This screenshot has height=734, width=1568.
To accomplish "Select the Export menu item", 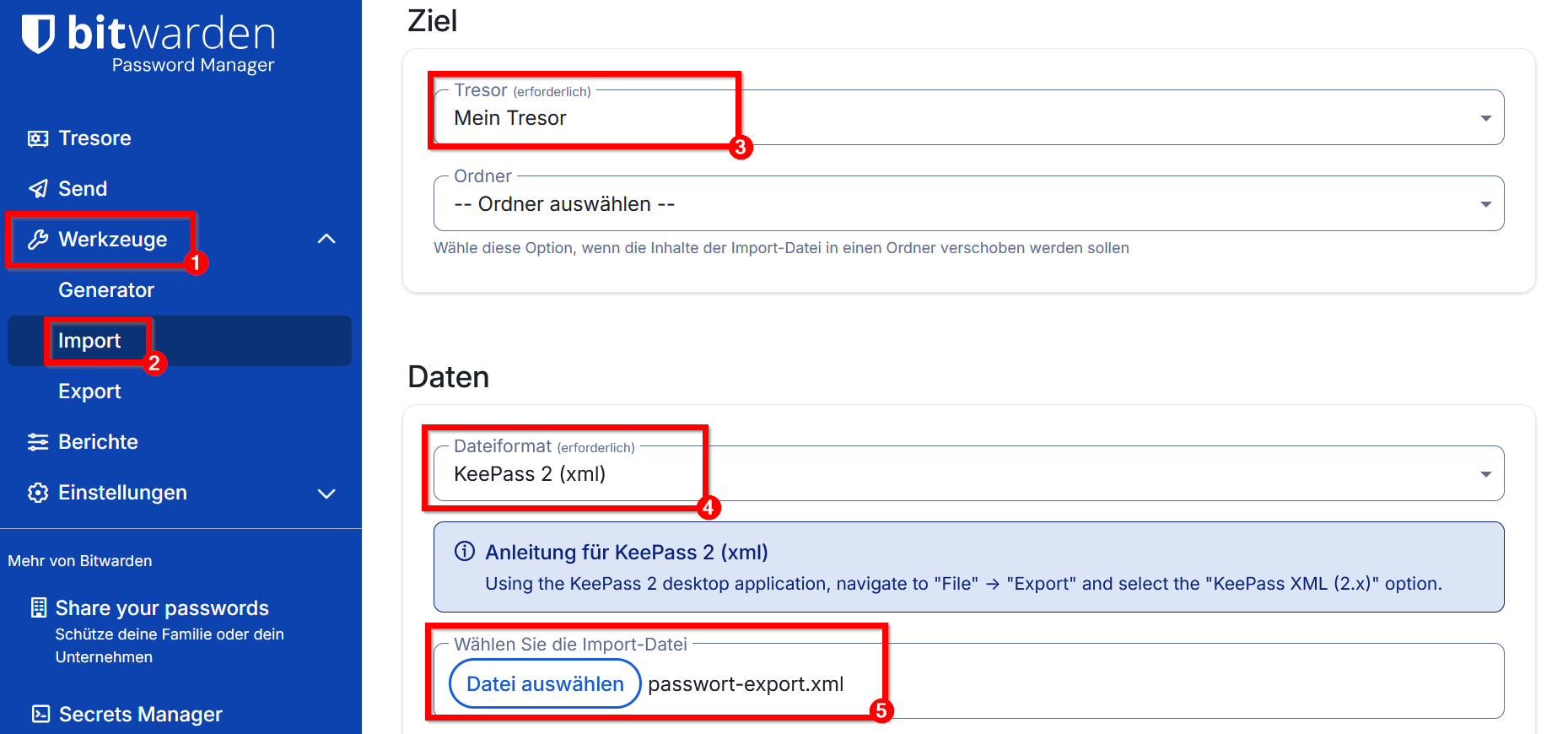I will point(89,391).
